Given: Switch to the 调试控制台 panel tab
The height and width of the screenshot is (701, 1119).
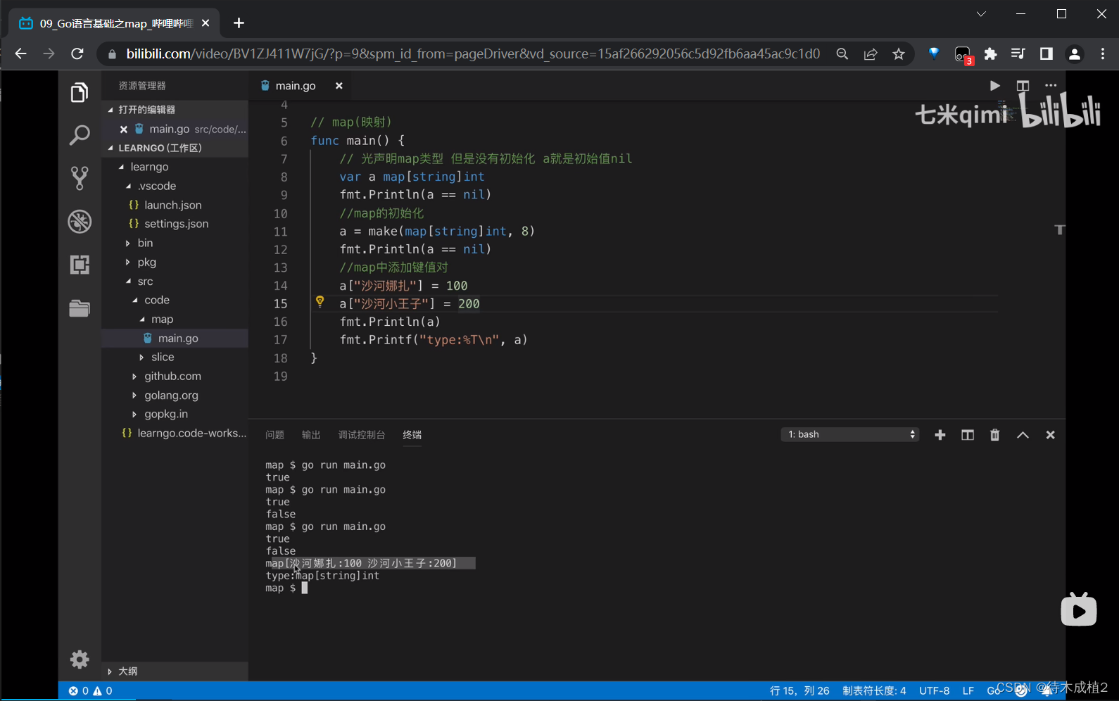Looking at the screenshot, I should click(362, 435).
